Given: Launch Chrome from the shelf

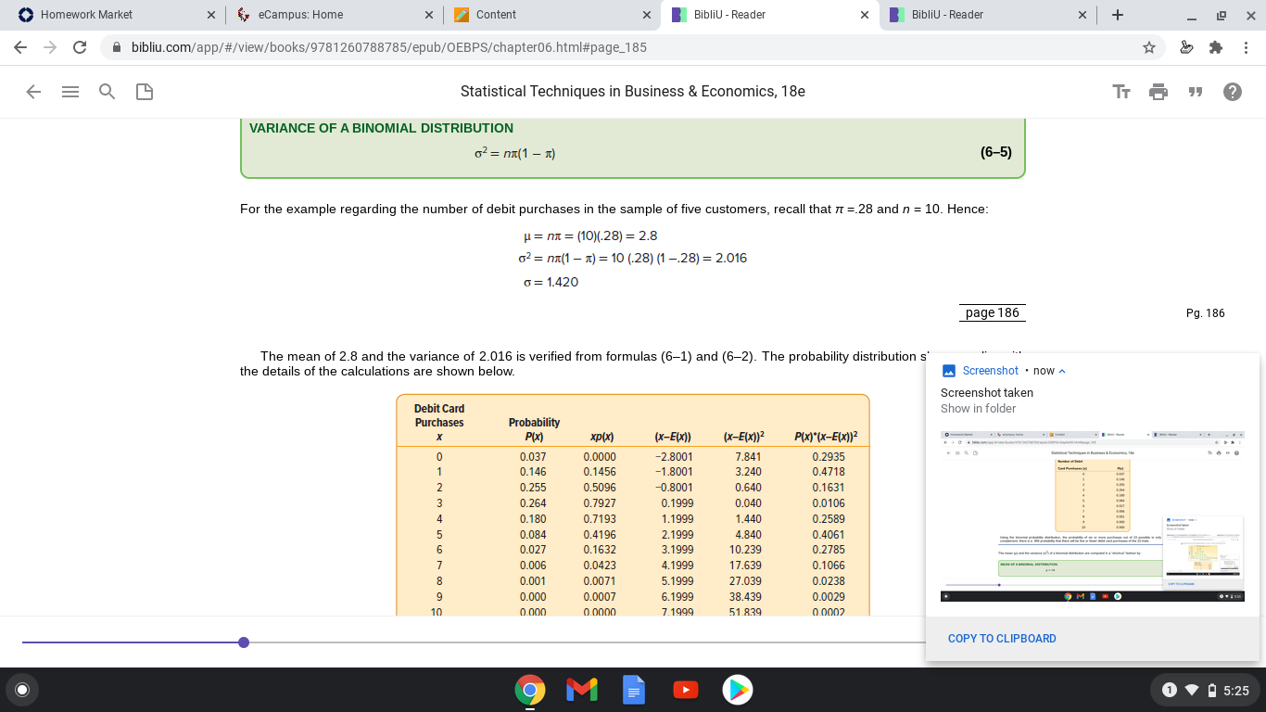Looking at the screenshot, I should point(529,690).
